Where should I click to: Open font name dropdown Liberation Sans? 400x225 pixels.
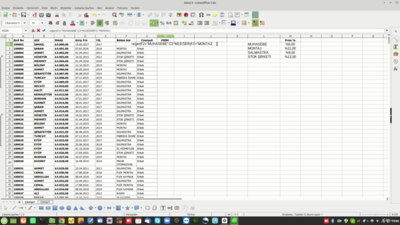coord(25,23)
